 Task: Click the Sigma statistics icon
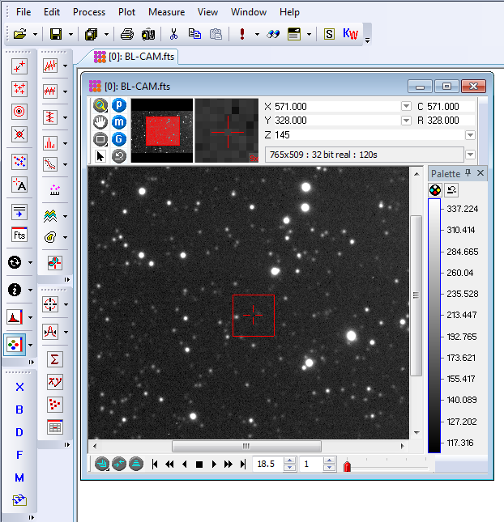click(54, 359)
